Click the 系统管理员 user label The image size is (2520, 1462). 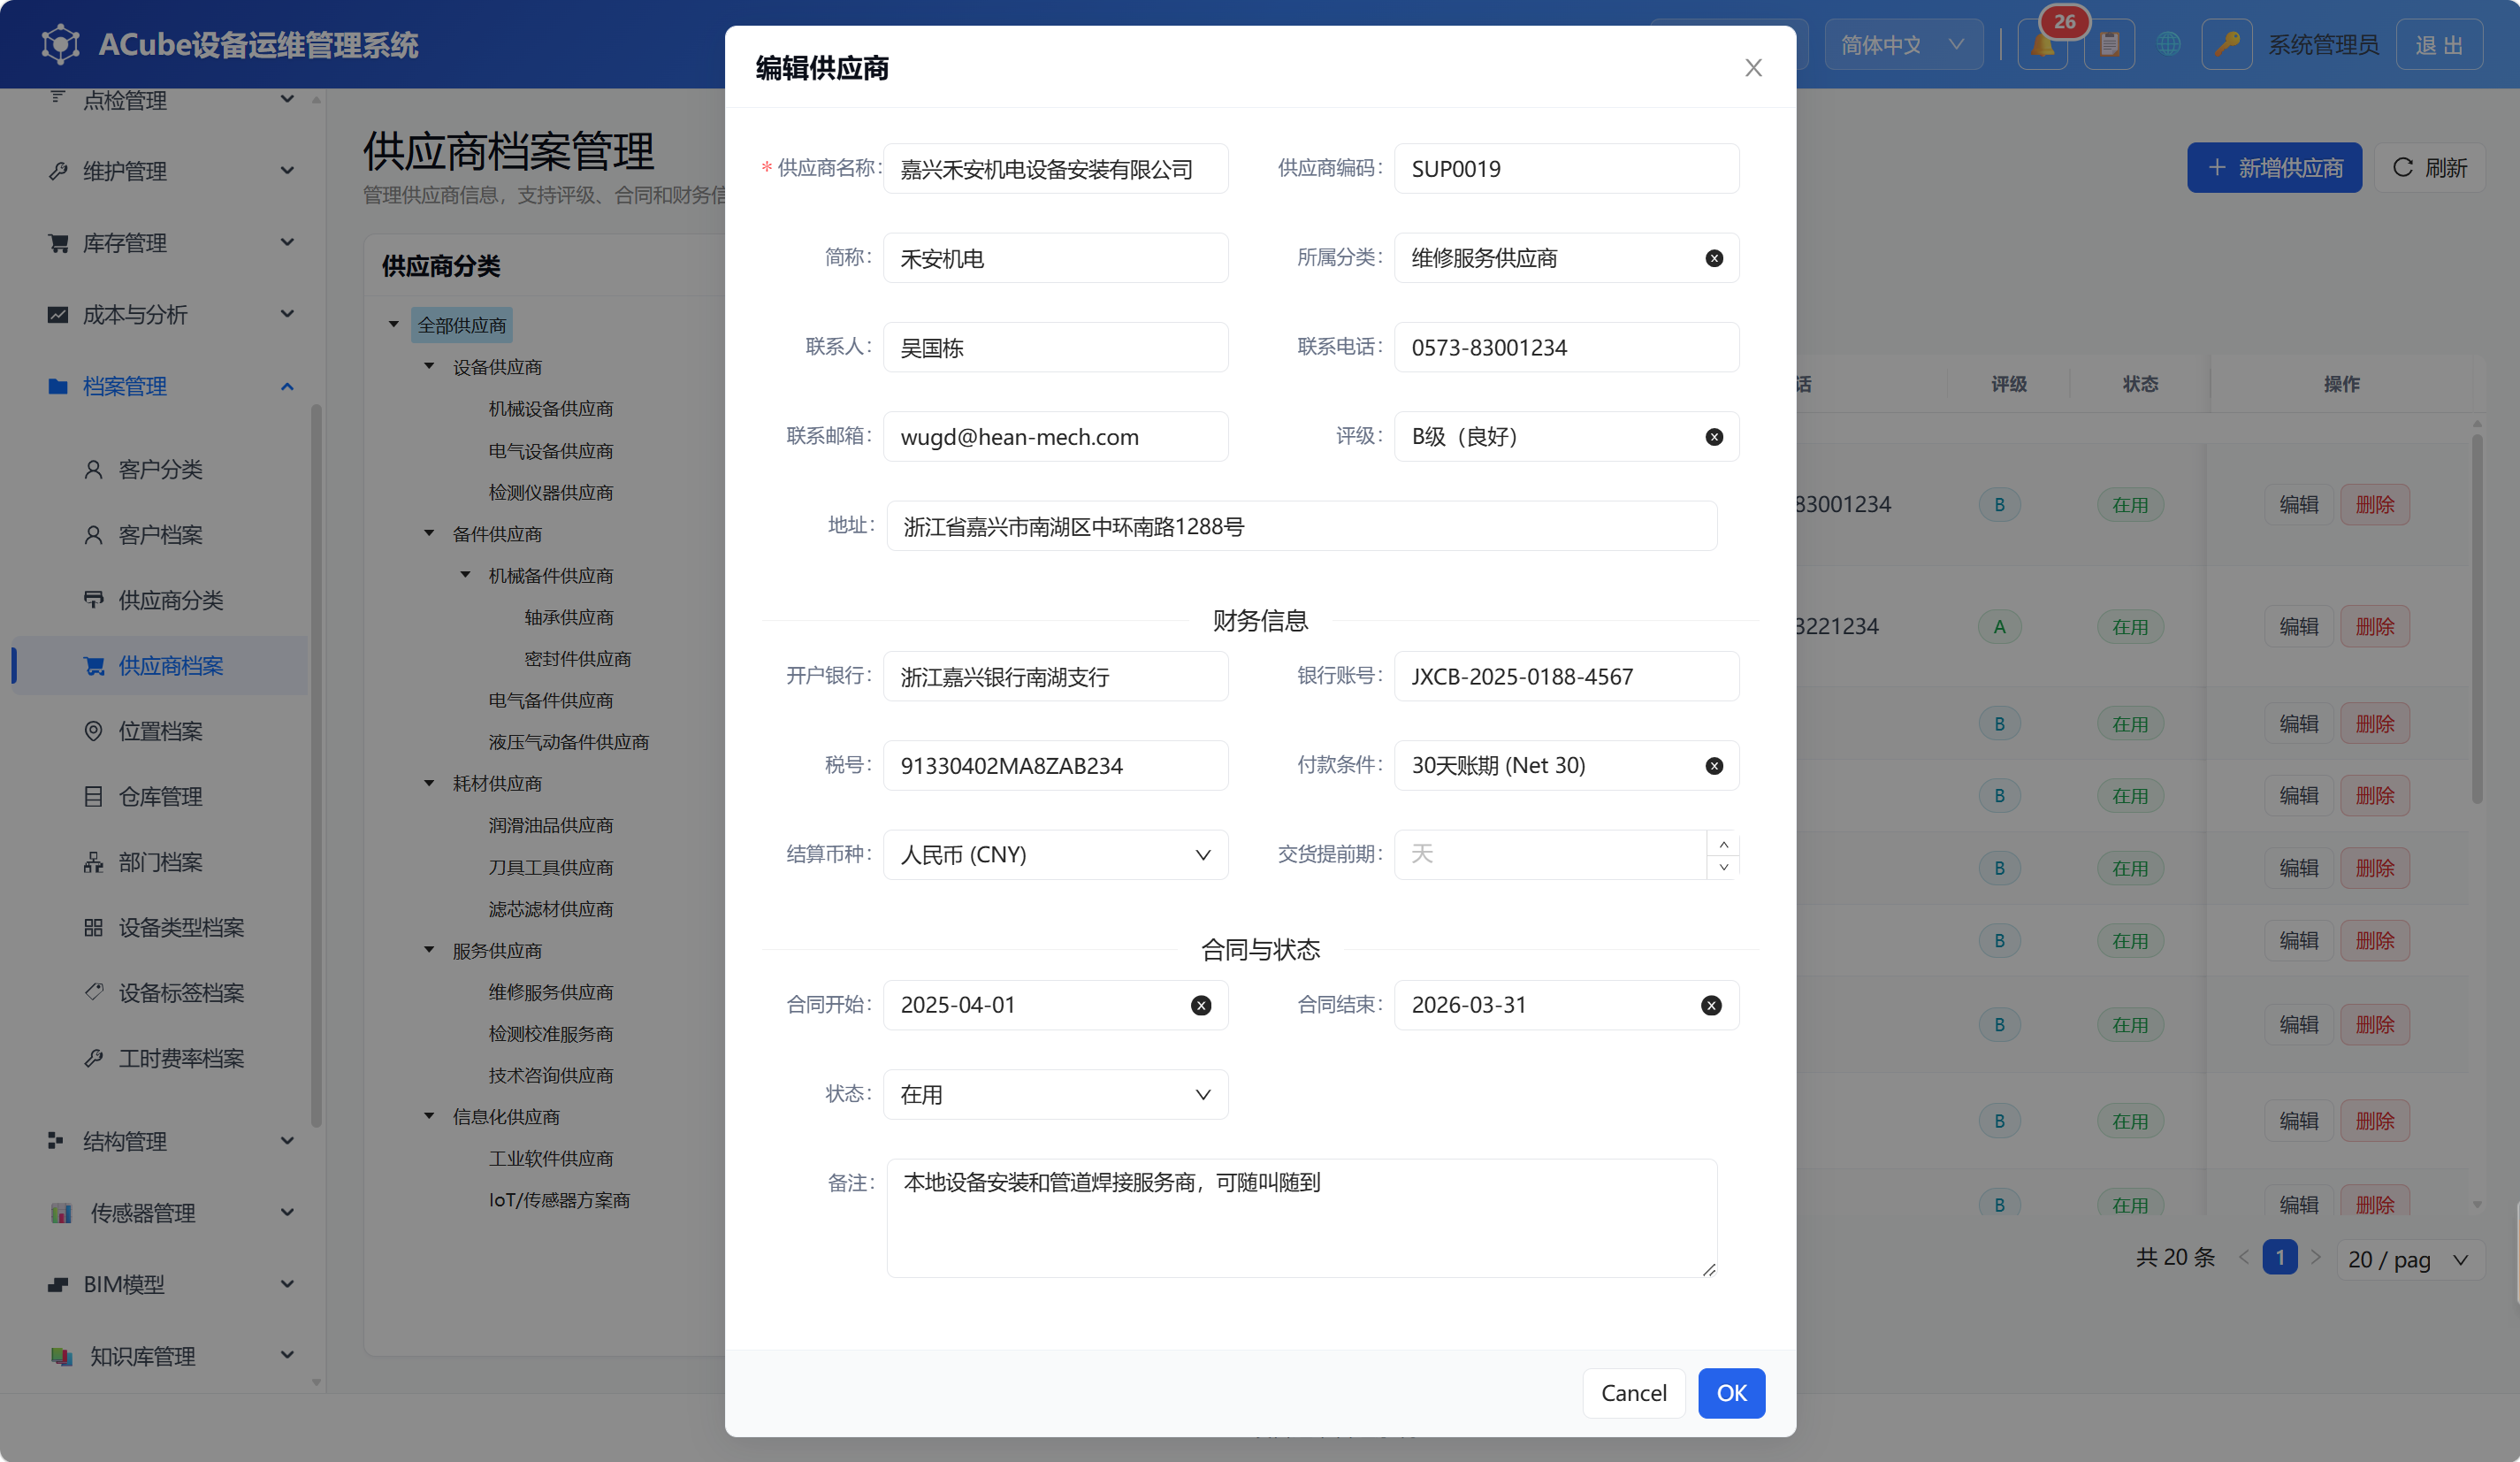click(2322, 45)
